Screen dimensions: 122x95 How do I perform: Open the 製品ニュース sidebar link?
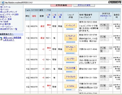tap(6, 17)
